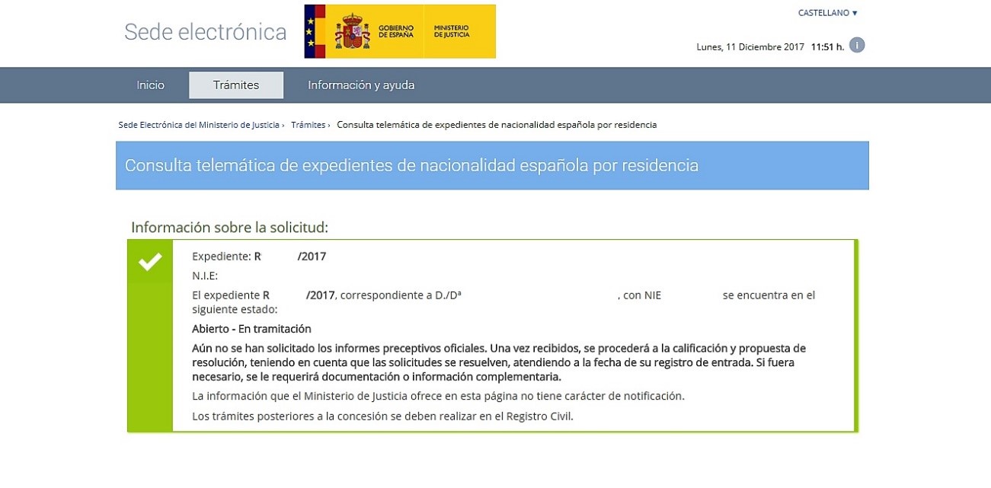Click the blue Consulta telemática page banner
991x488 pixels.
[491, 165]
